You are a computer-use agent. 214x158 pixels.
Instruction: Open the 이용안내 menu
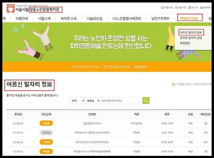coord(22,18)
